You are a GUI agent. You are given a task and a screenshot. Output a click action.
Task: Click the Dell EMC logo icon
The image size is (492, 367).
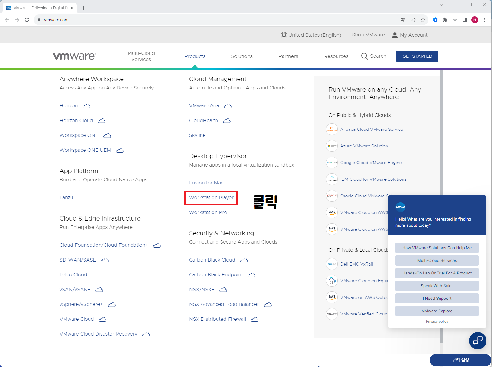(x=332, y=264)
